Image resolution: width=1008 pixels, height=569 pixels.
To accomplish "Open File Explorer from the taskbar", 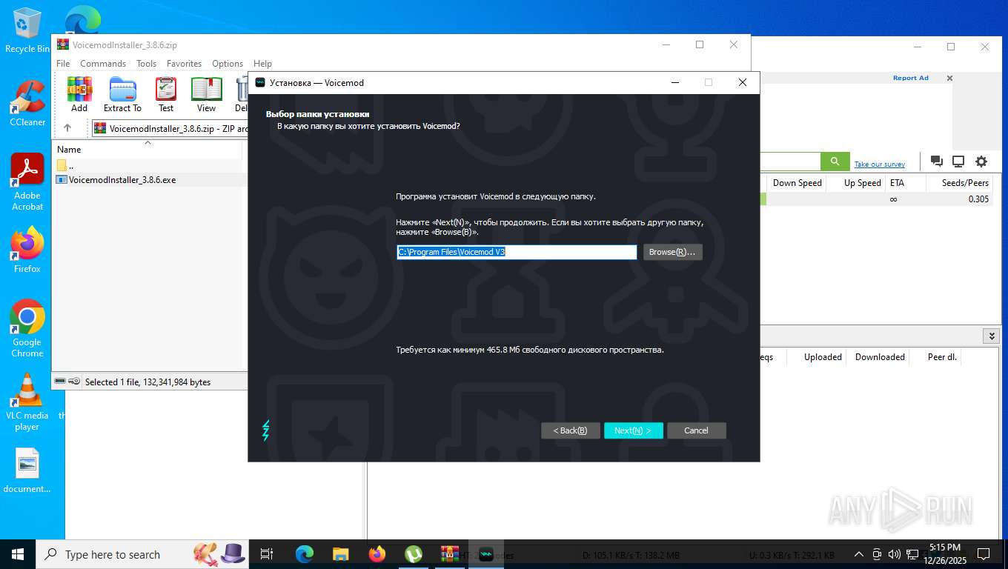I will coord(341,554).
